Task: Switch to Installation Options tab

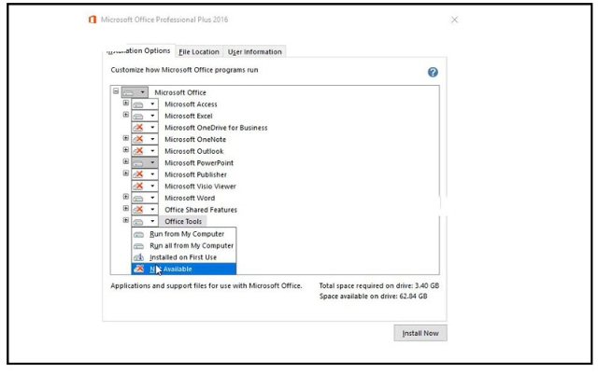Action: click(x=139, y=50)
